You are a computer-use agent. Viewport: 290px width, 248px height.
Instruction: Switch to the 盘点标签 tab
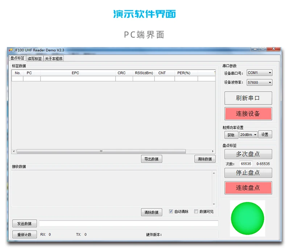click(x=17, y=58)
